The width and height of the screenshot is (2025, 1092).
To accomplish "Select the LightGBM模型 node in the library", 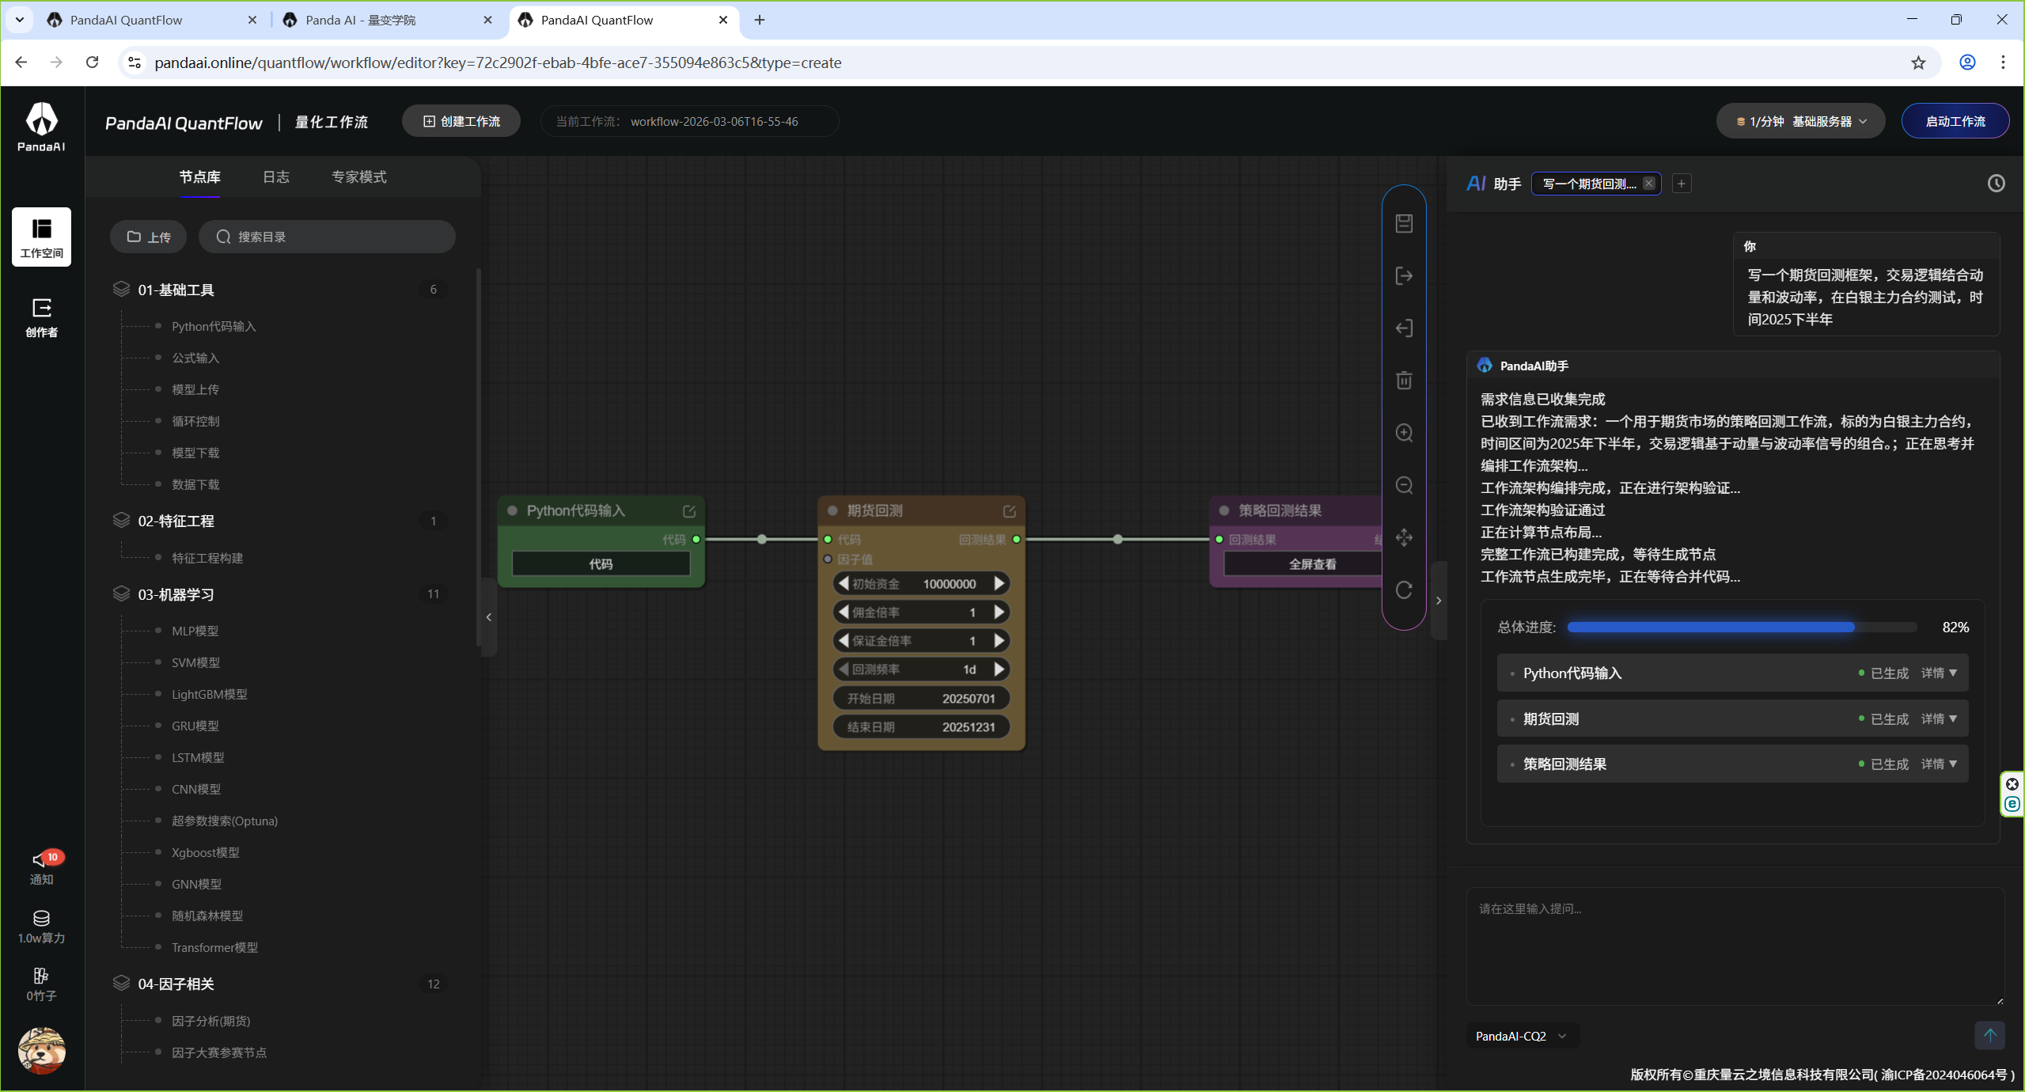I will 210,694.
